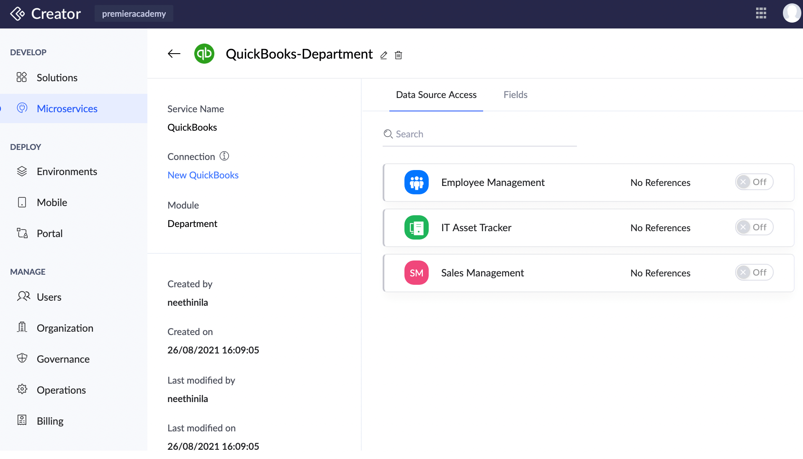Click the Employee Management app icon
Screen dimensions: 803x459
coord(417,182)
